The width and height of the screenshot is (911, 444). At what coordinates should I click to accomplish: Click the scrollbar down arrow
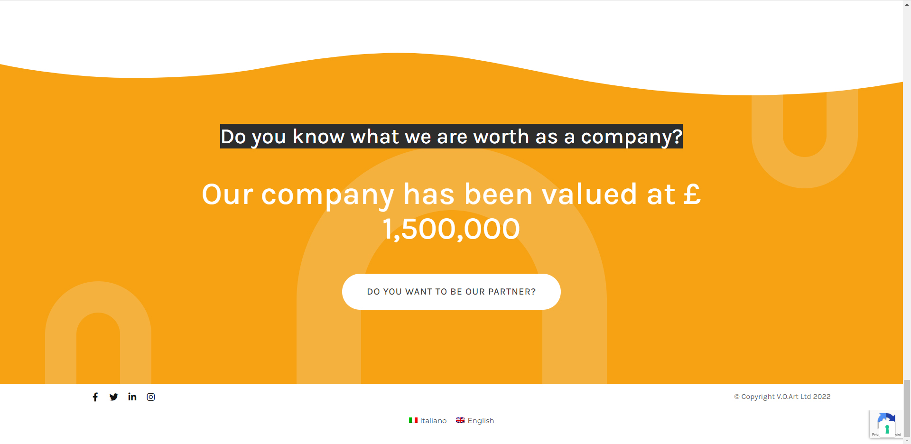[907, 440]
